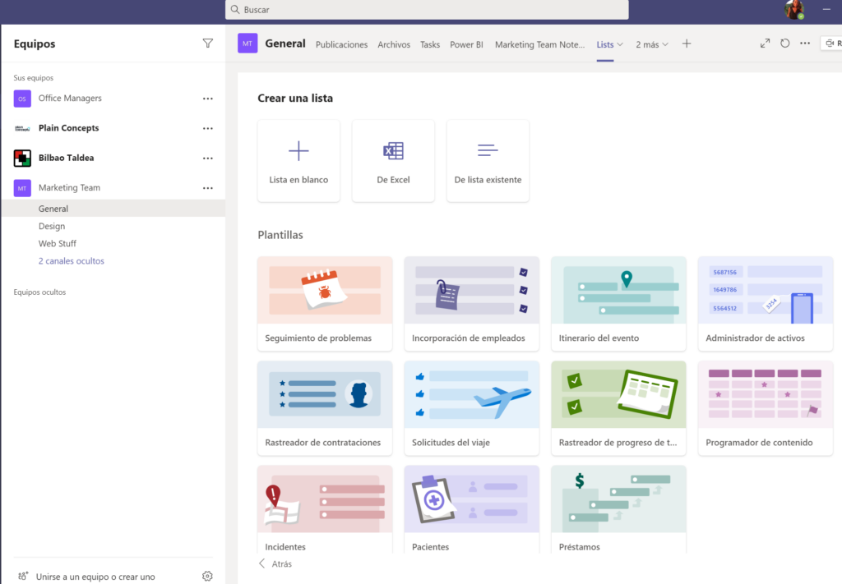842x584 pixels.
Task: Open the Marketing Team Notebook tab
Action: pos(539,44)
